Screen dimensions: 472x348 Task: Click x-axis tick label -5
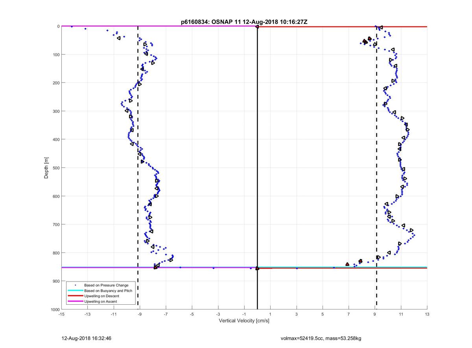click(x=192, y=315)
